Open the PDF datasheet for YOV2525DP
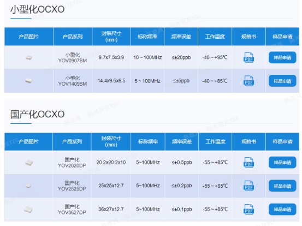This screenshot has height=226, width=302. tap(248, 186)
